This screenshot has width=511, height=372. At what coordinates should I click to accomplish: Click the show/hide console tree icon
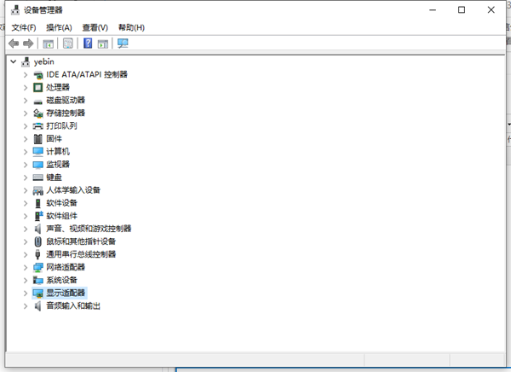49,44
